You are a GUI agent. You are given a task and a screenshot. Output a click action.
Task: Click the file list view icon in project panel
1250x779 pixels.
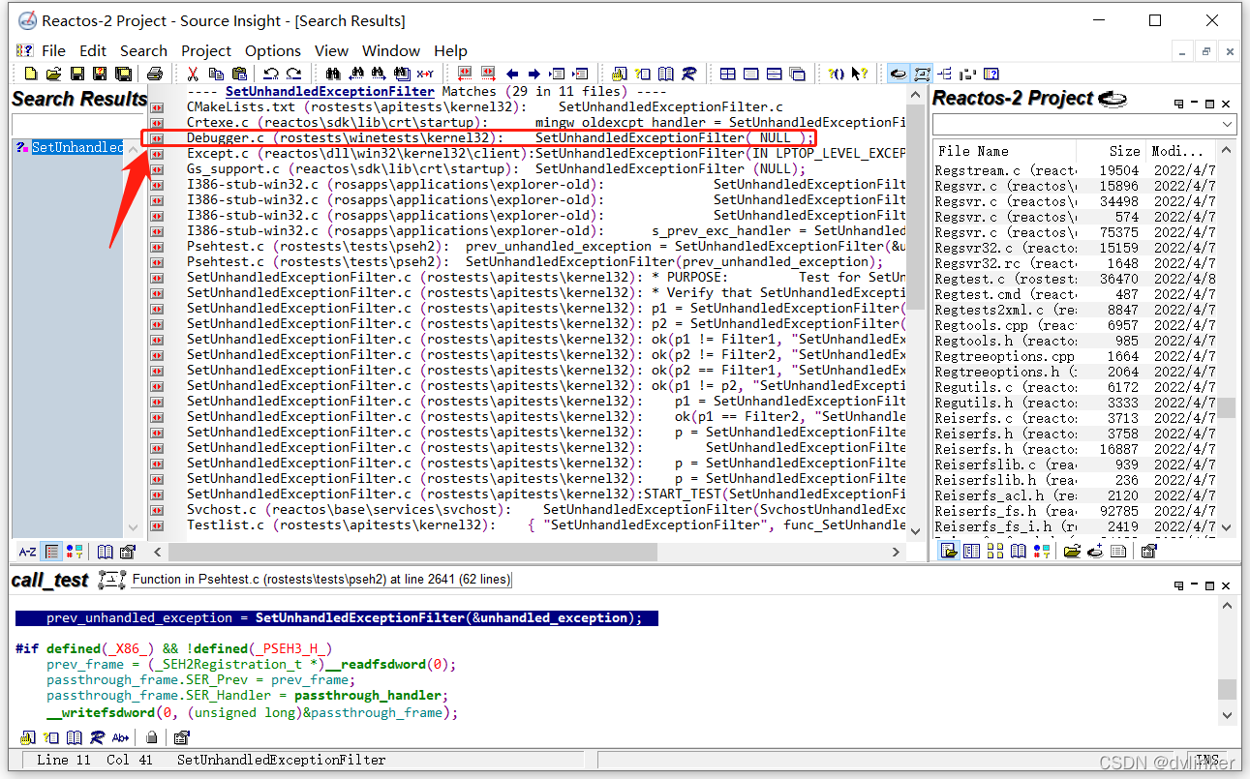[948, 551]
